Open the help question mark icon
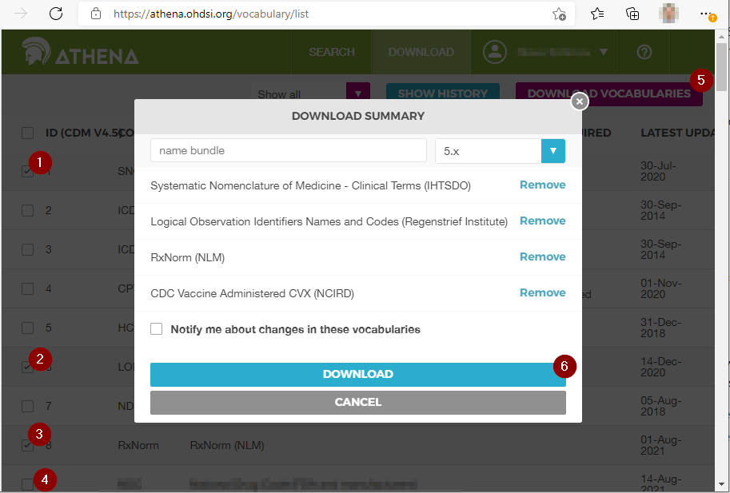 click(x=644, y=52)
